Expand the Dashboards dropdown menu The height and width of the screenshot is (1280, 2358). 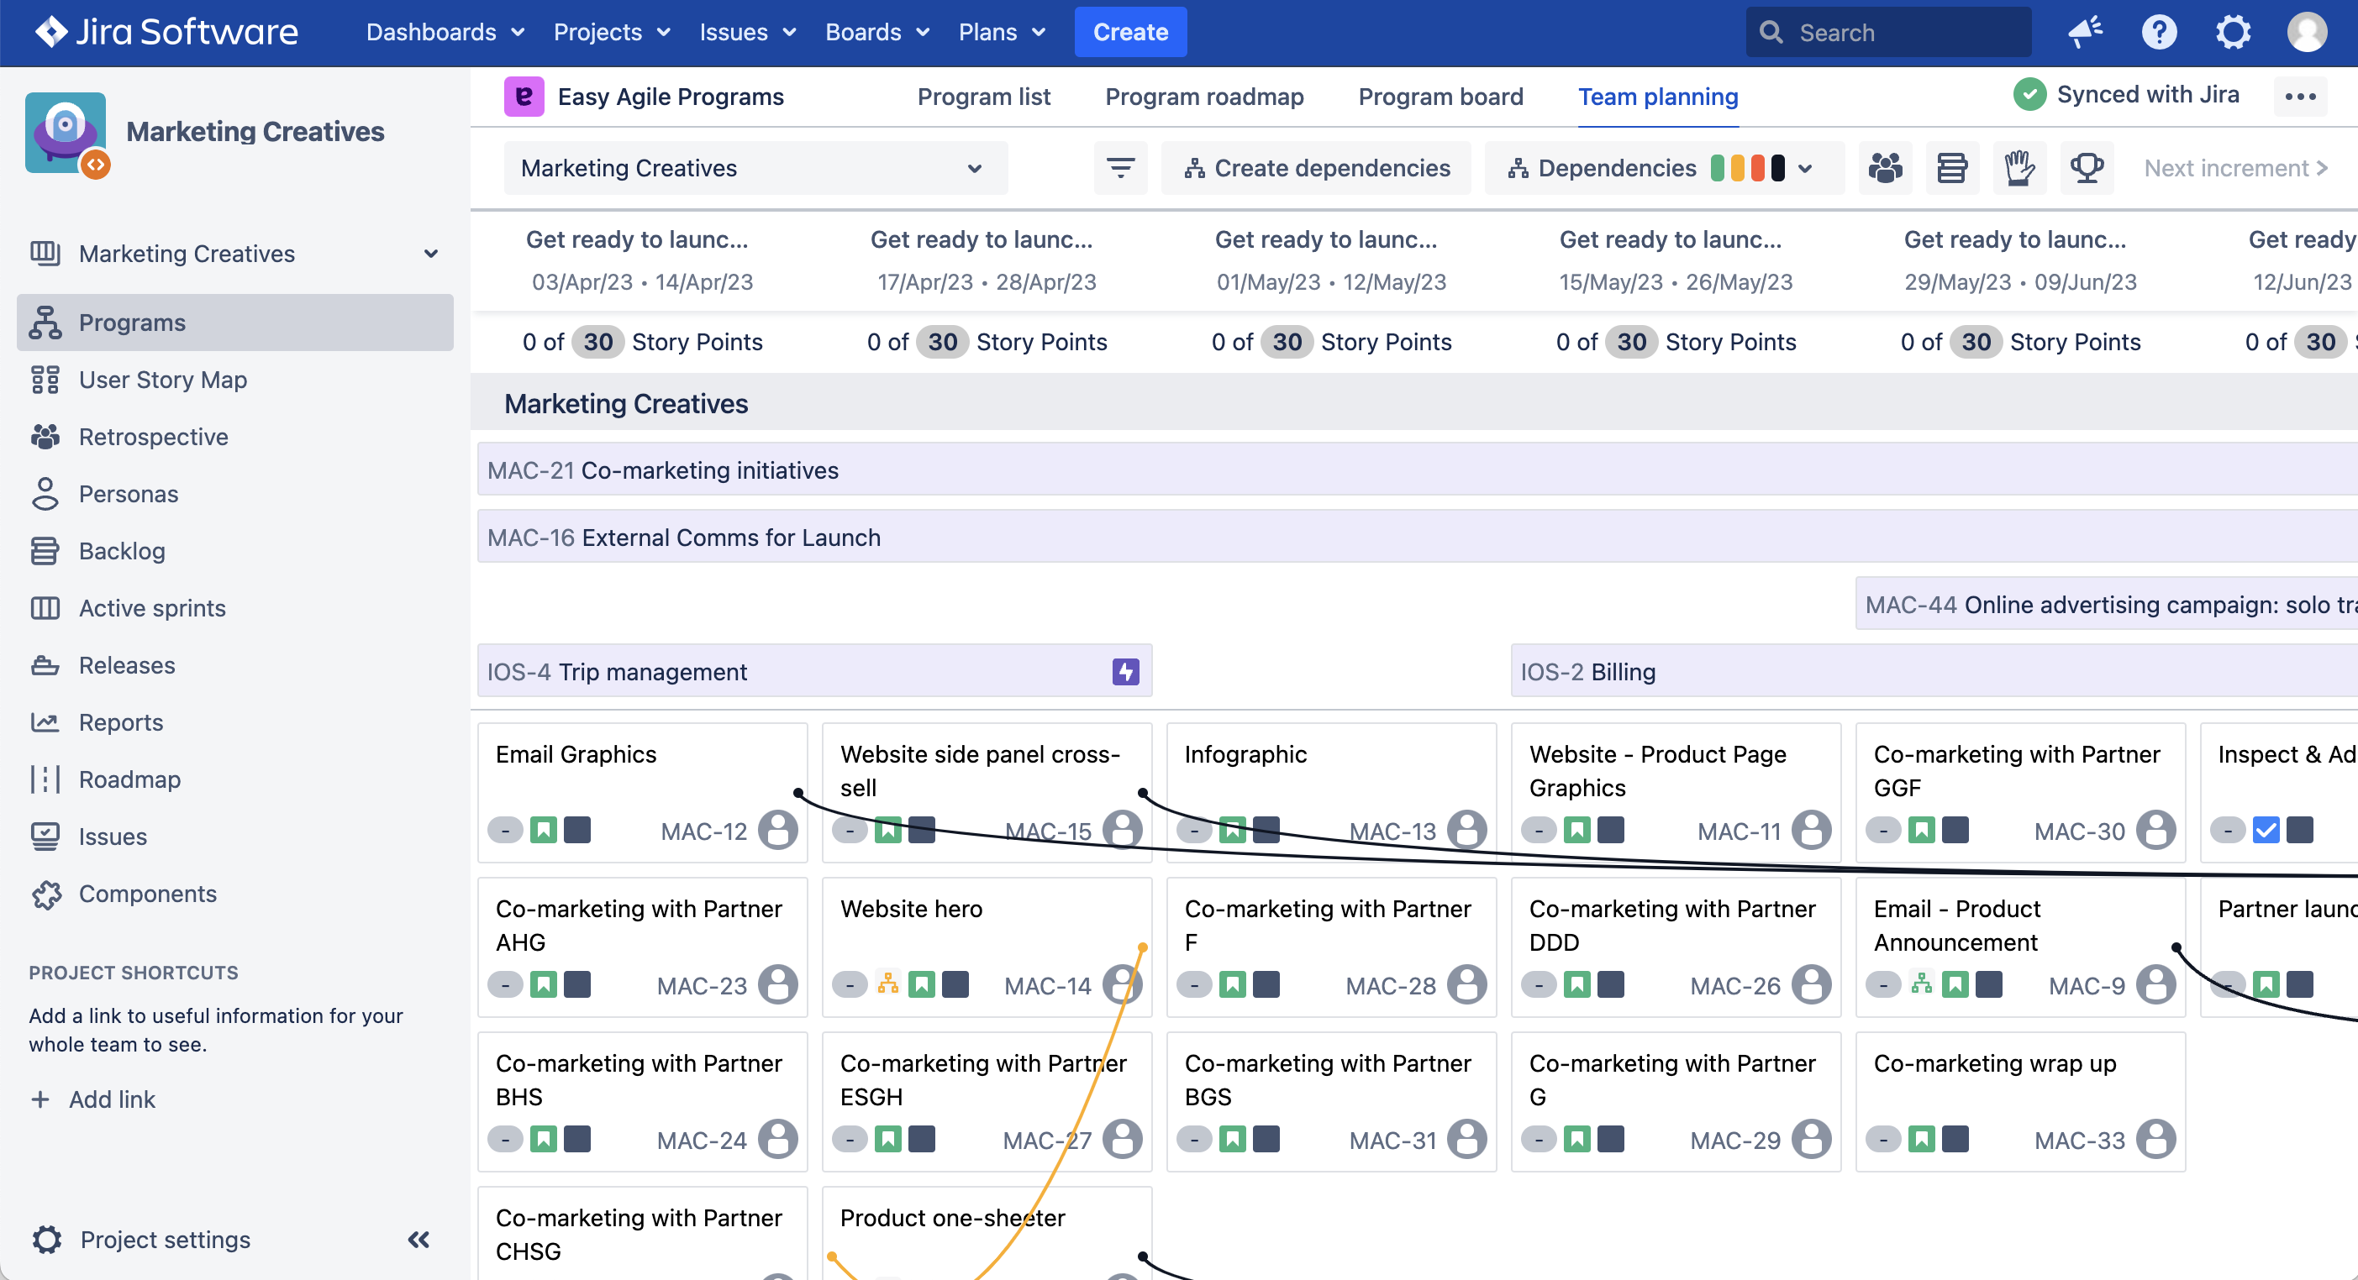[445, 32]
